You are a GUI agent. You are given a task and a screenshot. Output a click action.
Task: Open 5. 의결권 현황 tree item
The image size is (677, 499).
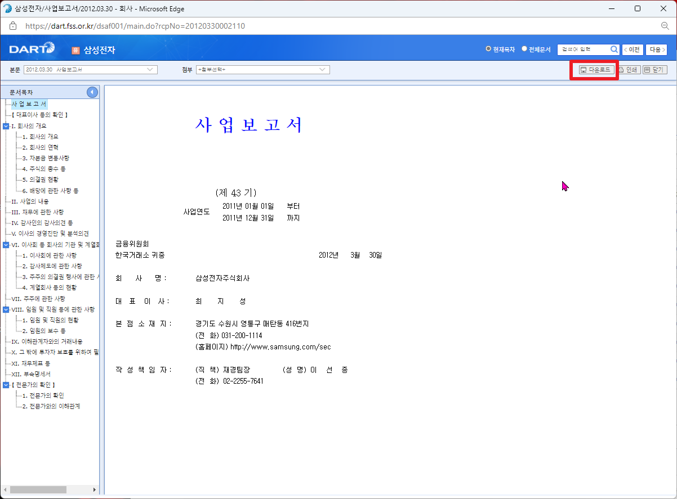(x=40, y=179)
